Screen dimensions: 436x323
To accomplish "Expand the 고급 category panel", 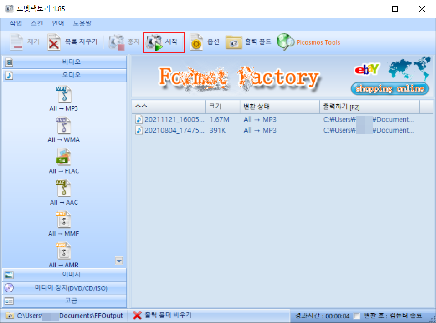I will coord(65,301).
